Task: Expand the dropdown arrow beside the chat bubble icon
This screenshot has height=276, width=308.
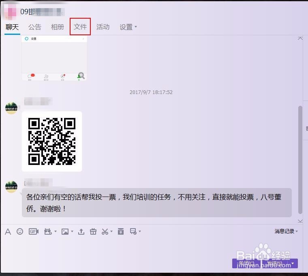Action: point(140,231)
